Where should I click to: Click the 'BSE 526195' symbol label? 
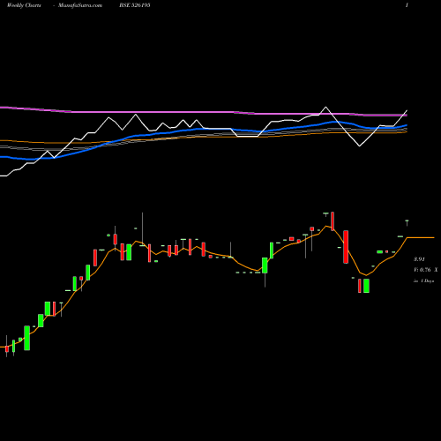tap(135, 5)
